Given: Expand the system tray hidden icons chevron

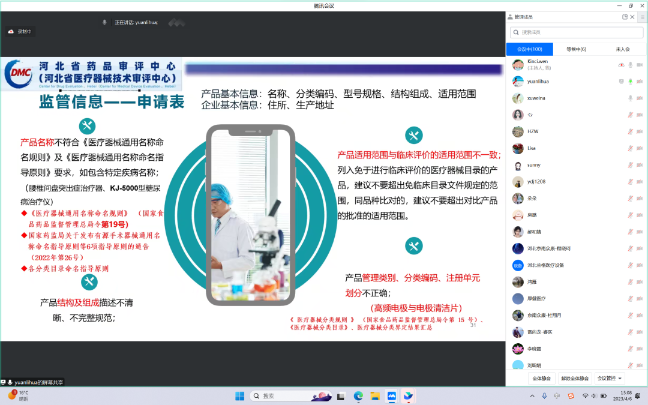Looking at the screenshot, I should pyautogui.click(x=532, y=396).
